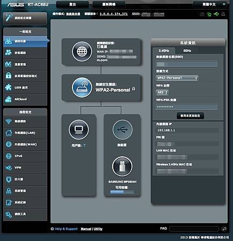Open the AES encryption dropdown
The width and height of the screenshot is (233, 241).
162,92
